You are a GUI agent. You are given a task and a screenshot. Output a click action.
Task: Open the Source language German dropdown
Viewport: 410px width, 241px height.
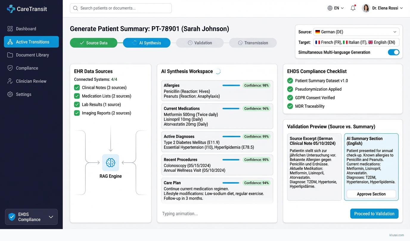coord(356,32)
